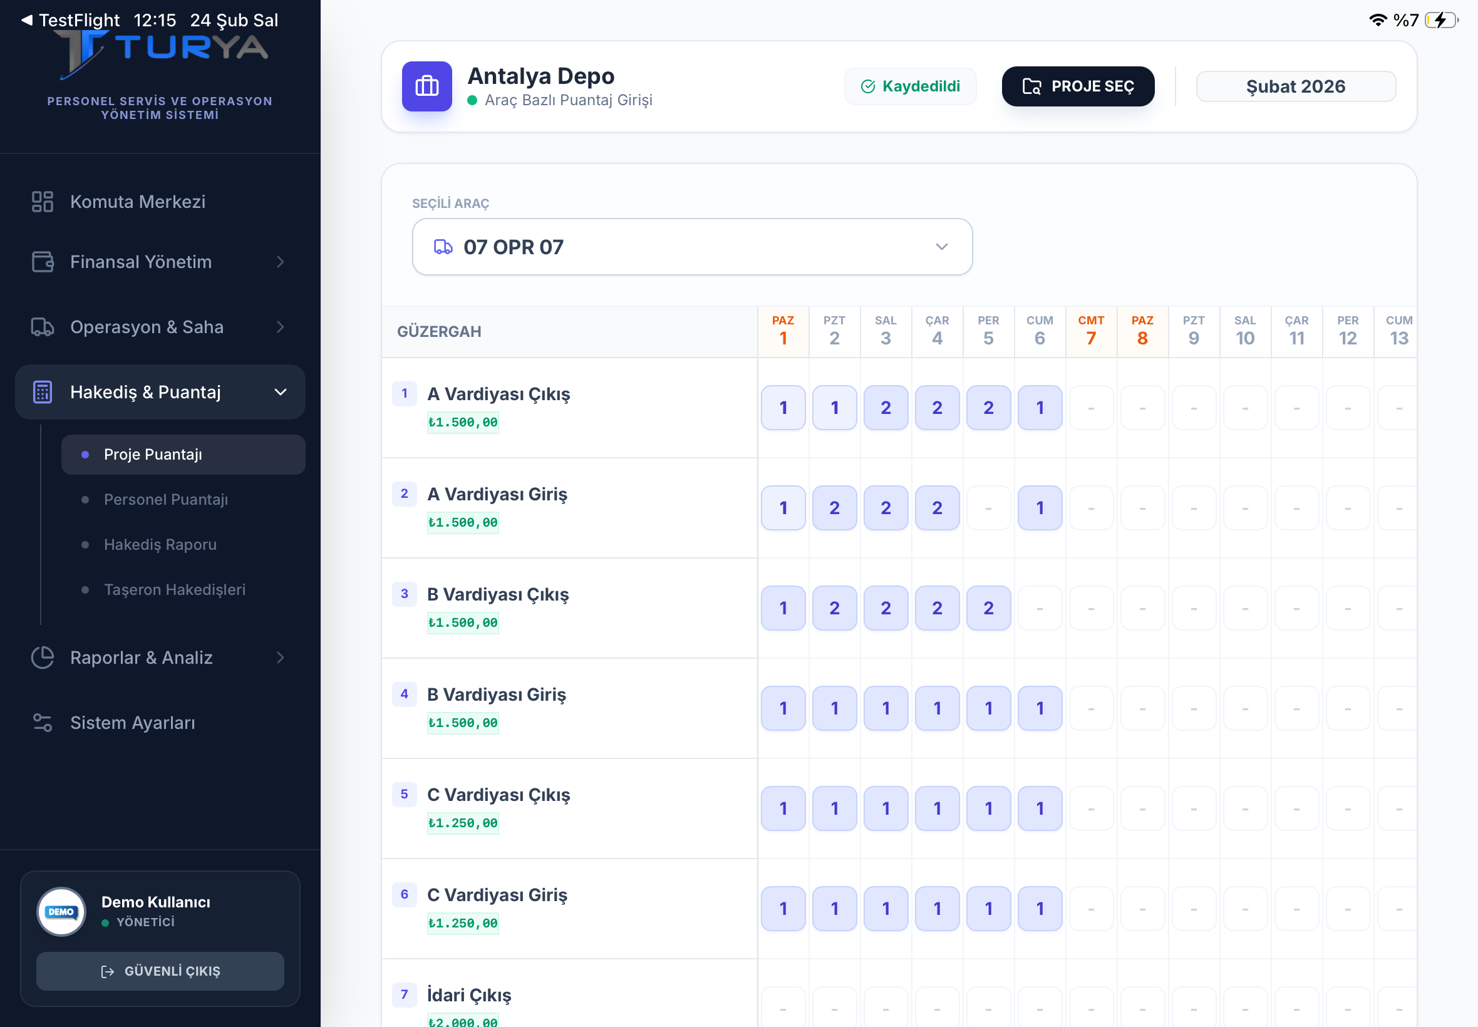Go to Hakediş Raporu submenu item
Image resolution: width=1478 pixels, height=1027 pixels.
[160, 544]
